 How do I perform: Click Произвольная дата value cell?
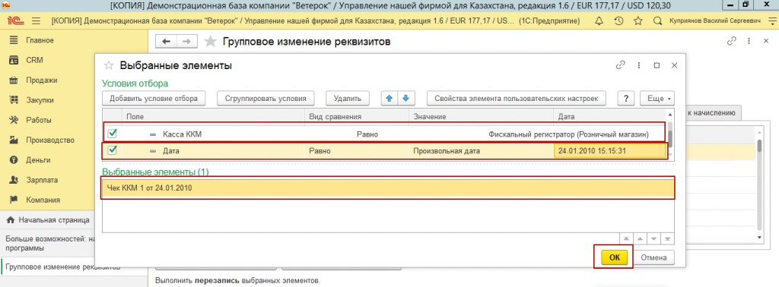481,150
